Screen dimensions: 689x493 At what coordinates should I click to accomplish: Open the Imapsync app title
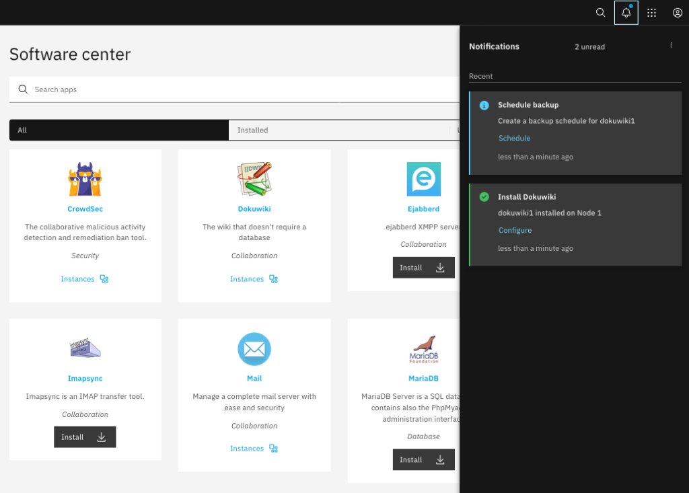pyautogui.click(x=85, y=378)
